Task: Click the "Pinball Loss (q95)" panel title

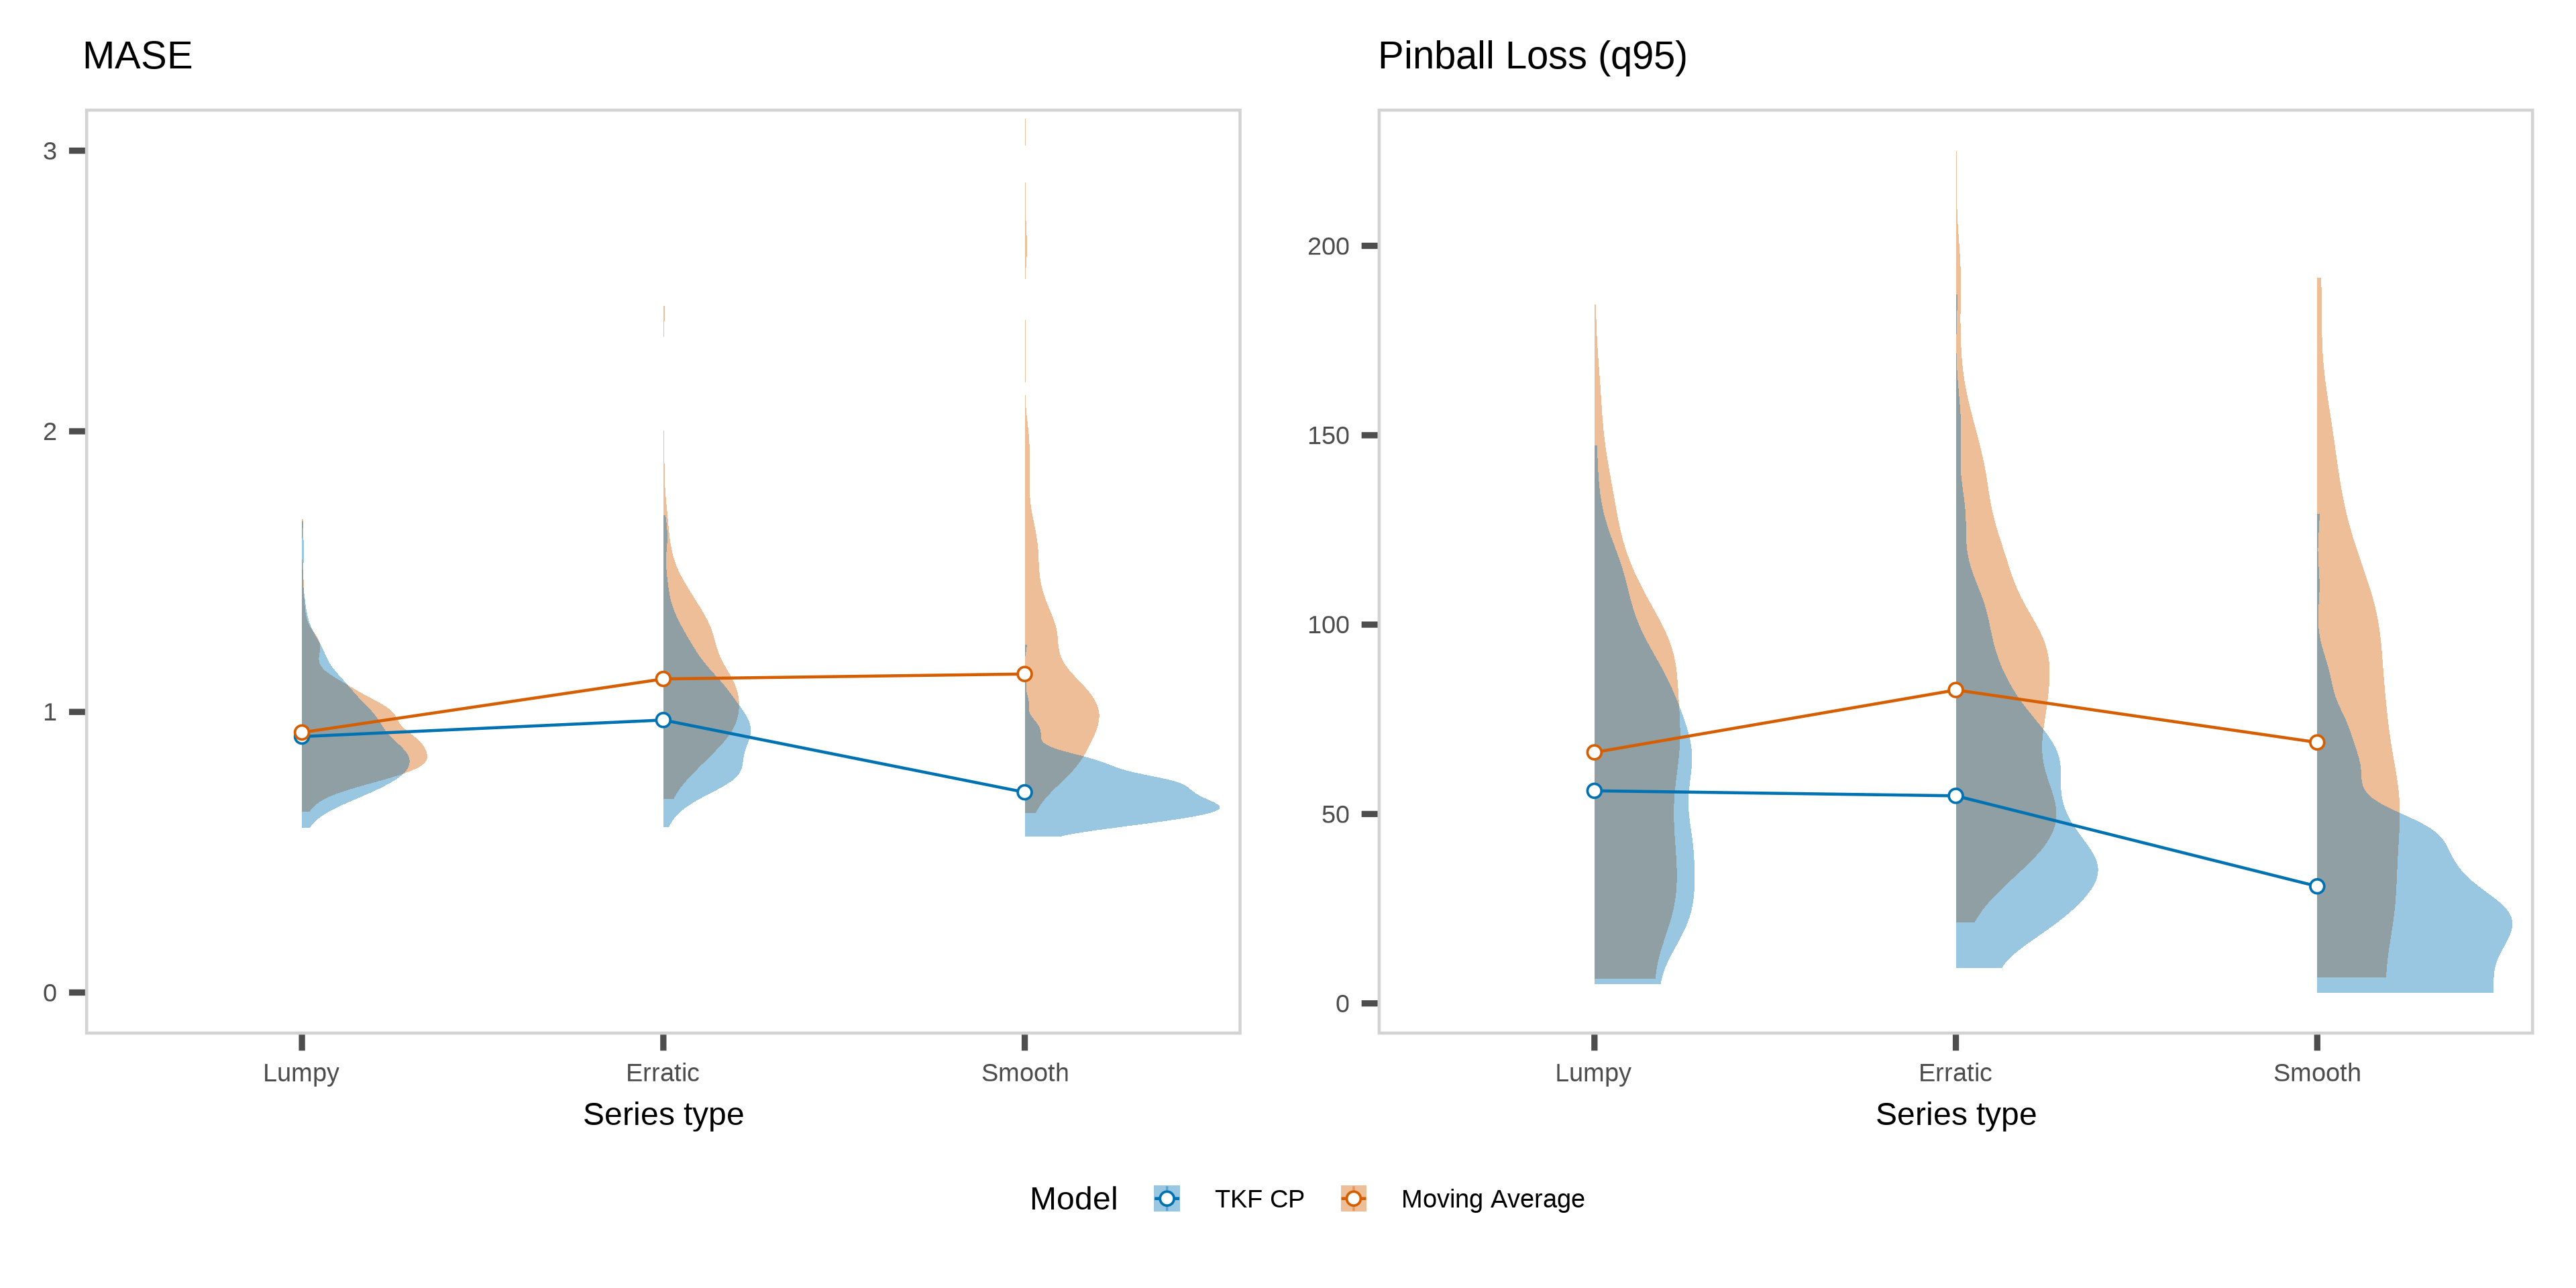Action: click(1532, 56)
